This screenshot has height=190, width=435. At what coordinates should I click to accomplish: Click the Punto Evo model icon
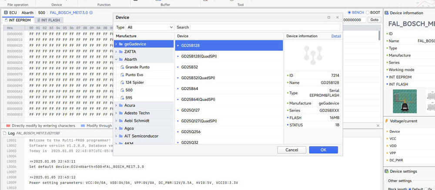point(123,75)
